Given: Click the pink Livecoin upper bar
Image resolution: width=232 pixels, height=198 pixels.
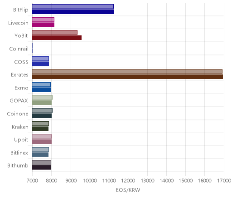Looking at the screenshot, I should [43, 20].
